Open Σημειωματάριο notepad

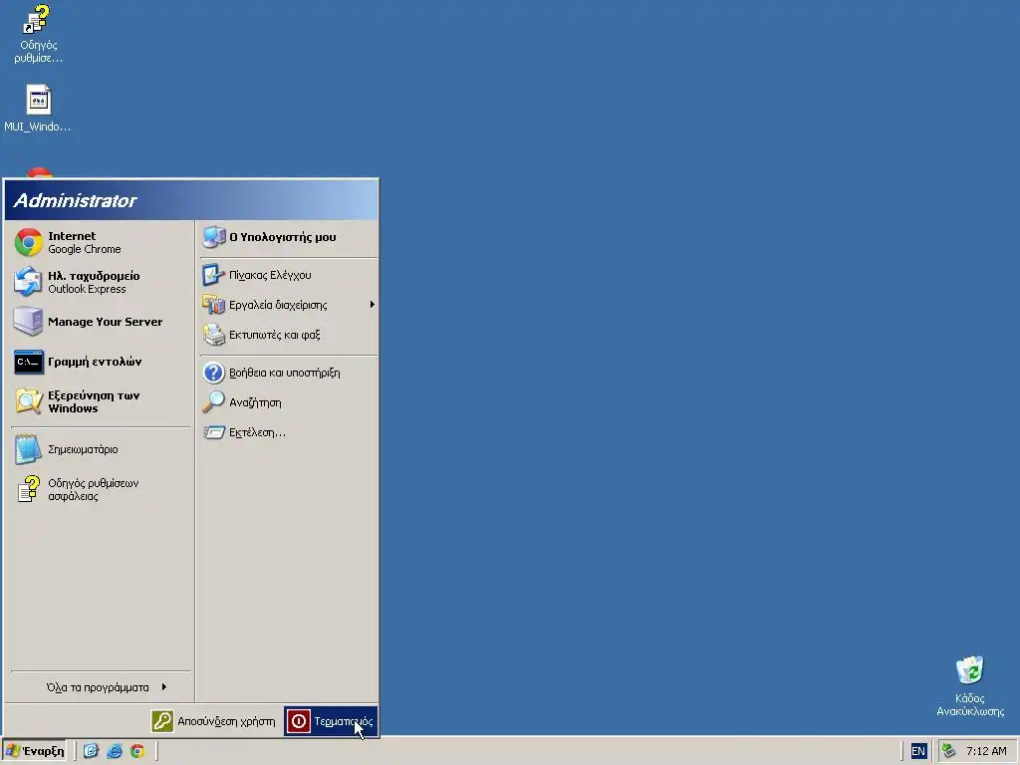click(100, 449)
